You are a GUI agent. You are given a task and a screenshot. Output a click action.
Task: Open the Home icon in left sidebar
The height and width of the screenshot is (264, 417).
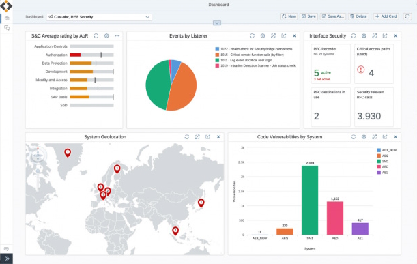(7, 18)
